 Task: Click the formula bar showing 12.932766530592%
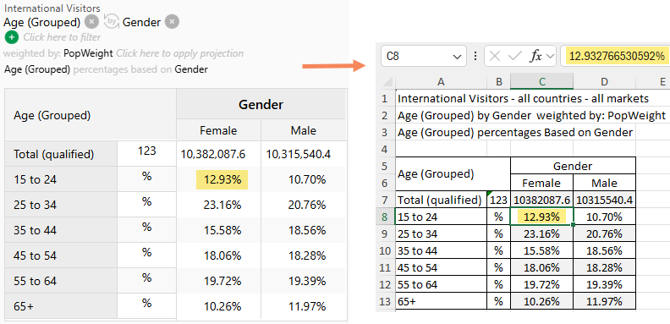click(616, 56)
